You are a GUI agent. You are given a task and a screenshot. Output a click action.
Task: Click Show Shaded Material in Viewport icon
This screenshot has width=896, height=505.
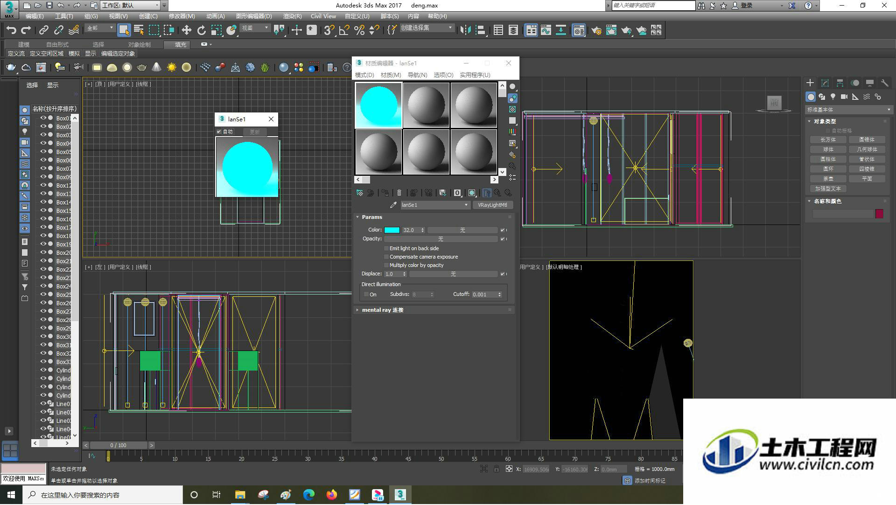472,193
